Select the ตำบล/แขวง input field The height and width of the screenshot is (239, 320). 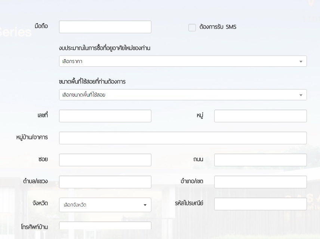(x=105, y=182)
